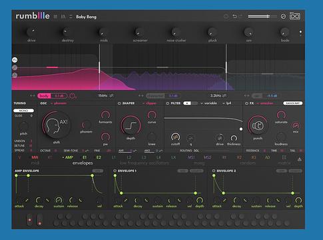
Task: Click the Envelope 2 depth knob
Action: pyautogui.click(x=298, y=201)
